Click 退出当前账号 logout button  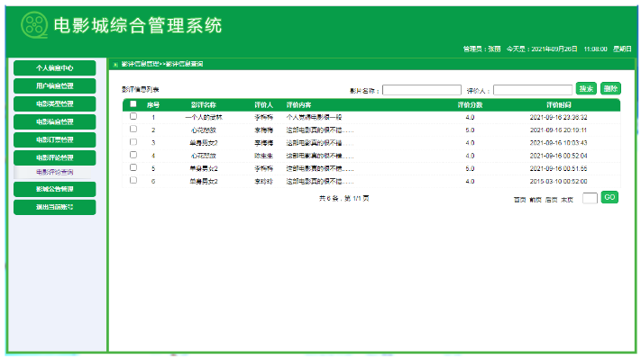pyautogui.click(x=55, y=207)
